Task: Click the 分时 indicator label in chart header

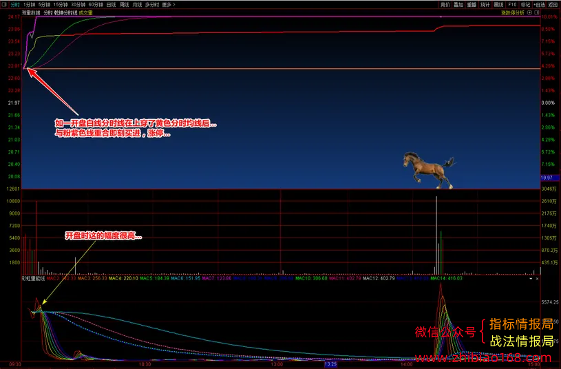Action: 48,13
